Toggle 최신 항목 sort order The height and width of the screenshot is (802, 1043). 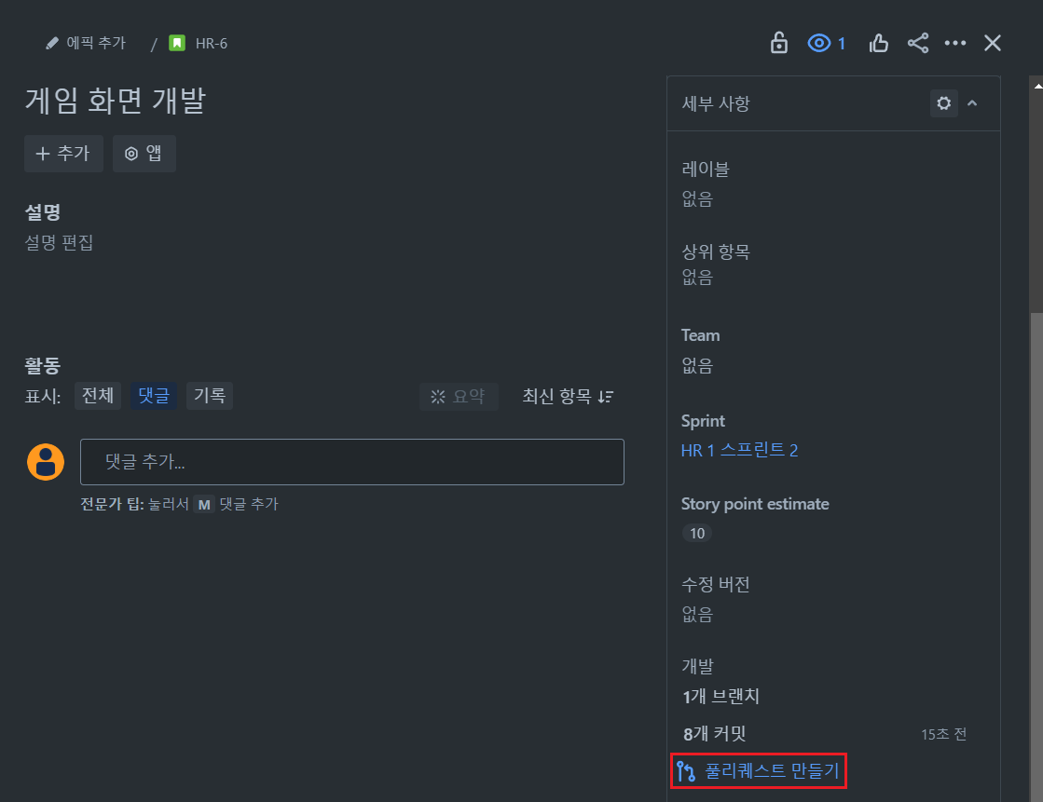[x=568, y=397]
